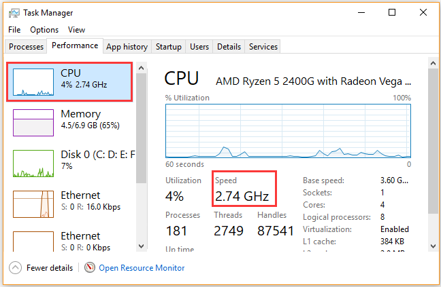Open Resource Monitor link

142,268
